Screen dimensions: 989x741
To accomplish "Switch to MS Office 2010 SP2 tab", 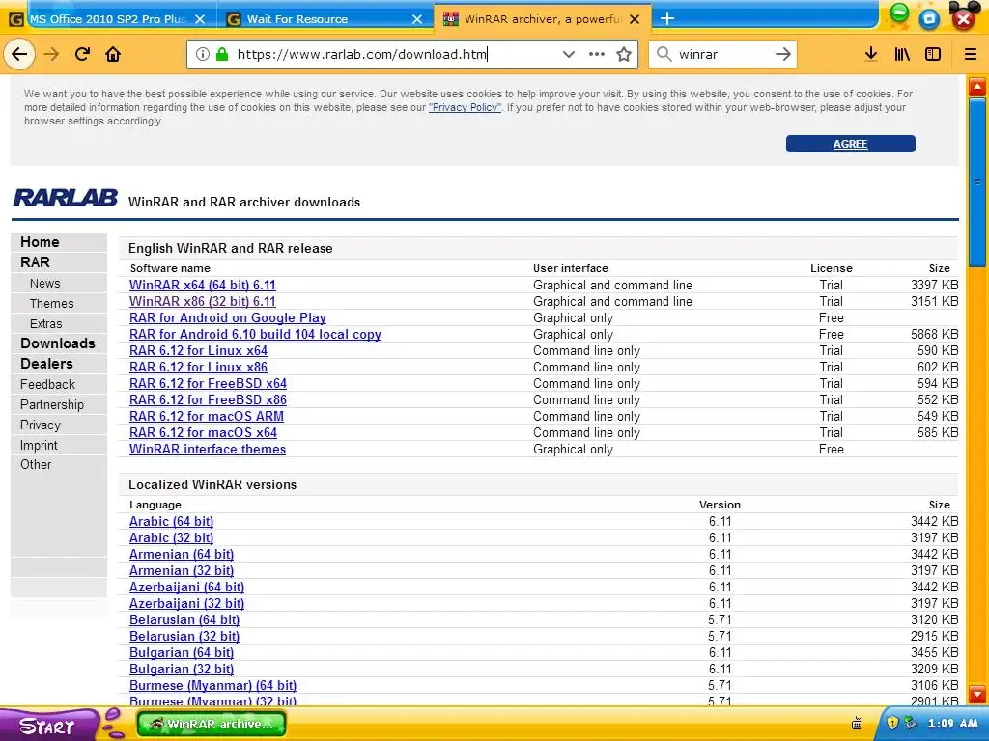I will pyautogui.click(x=108, y=19).
